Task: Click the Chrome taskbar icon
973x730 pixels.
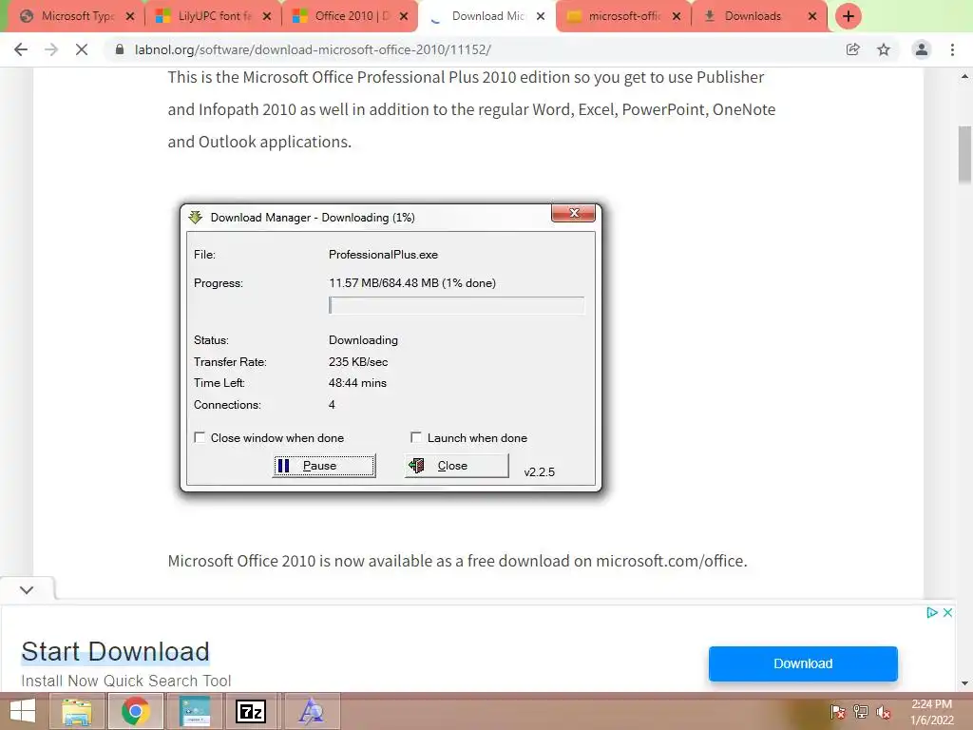Action: (x=135, y=711)
